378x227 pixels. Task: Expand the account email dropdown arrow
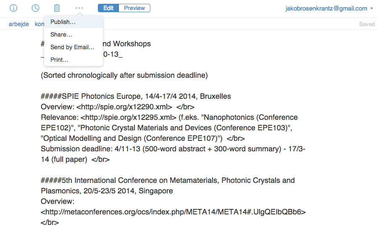pos(372,8)
